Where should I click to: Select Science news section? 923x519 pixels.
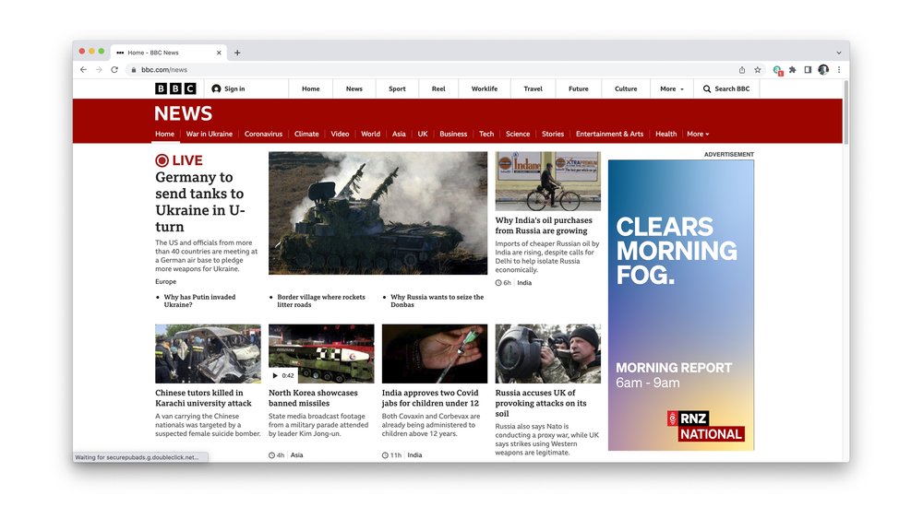tap(518, 134)
